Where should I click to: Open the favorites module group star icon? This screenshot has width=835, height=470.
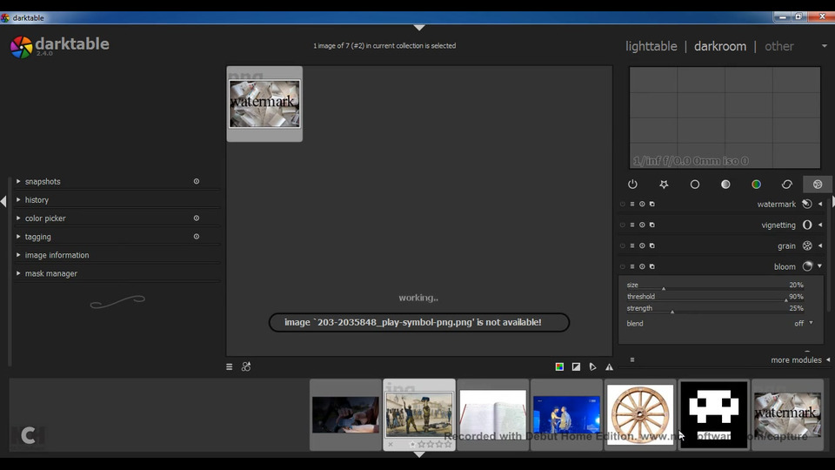(x=664, y=185)
